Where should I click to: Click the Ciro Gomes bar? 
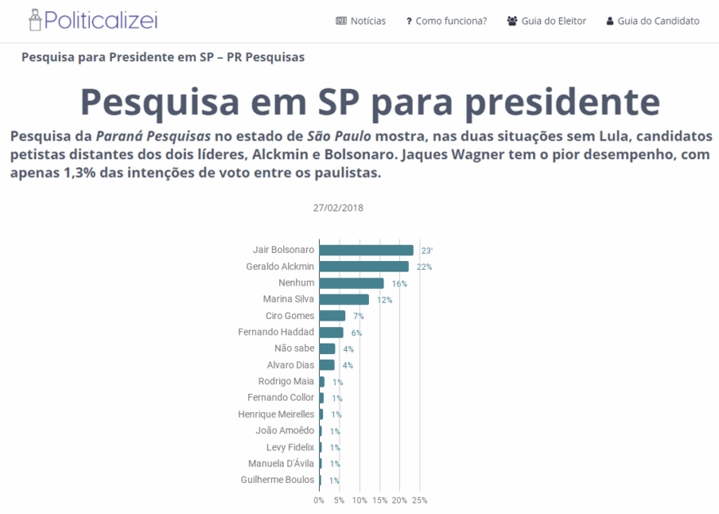(x=332, y=316)
